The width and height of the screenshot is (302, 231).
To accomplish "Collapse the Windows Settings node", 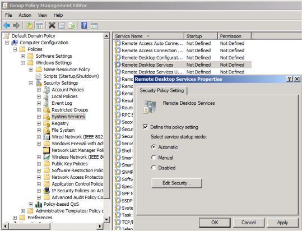I will 23,63.
